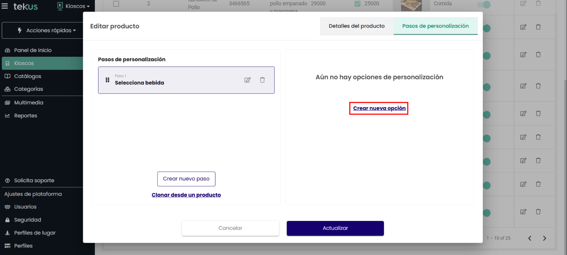Toggle the top row's active switch
Screen dimensions: 567x255
coord(484,5)
